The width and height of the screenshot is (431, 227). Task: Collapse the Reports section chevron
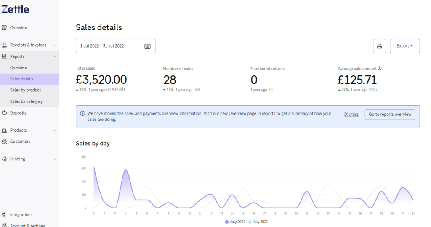click(x=54, y=56)
